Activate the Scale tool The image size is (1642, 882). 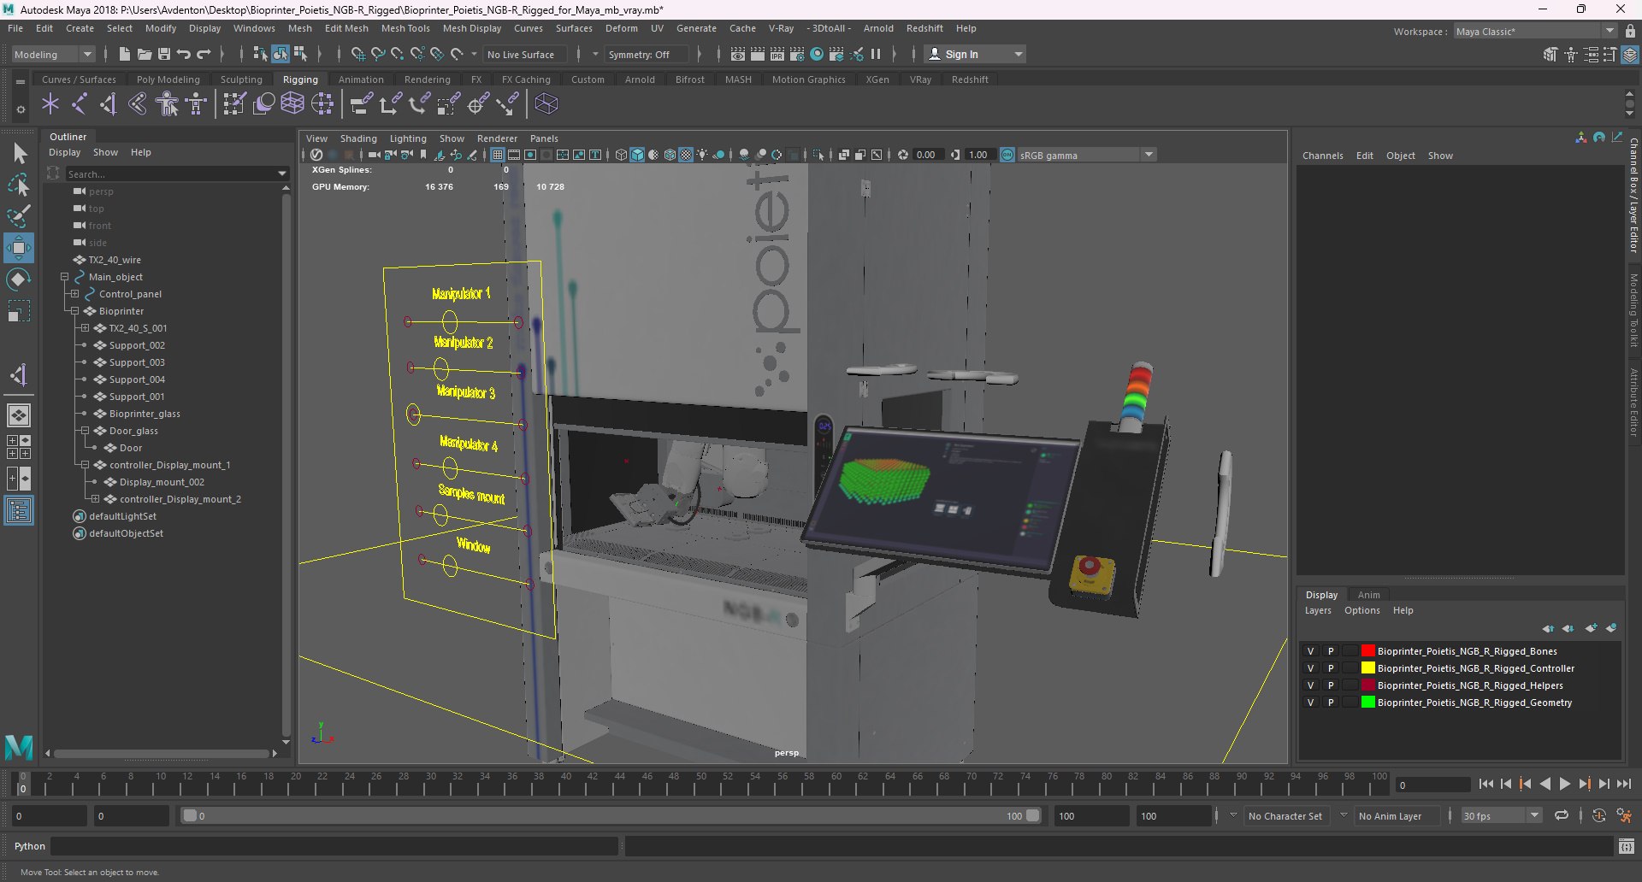click(19, 311)
